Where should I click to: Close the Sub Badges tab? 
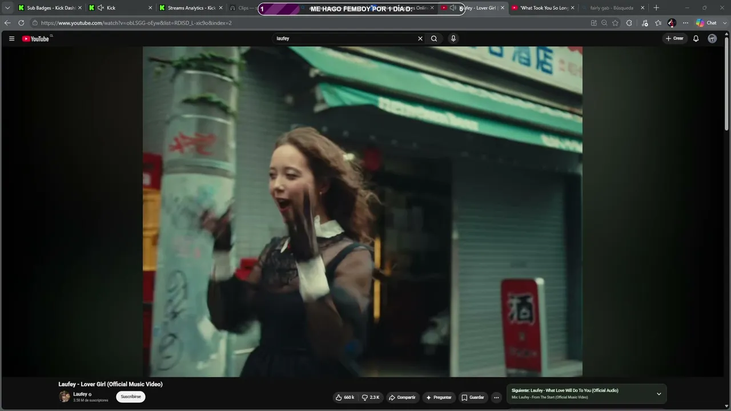(x=80, y=8)
